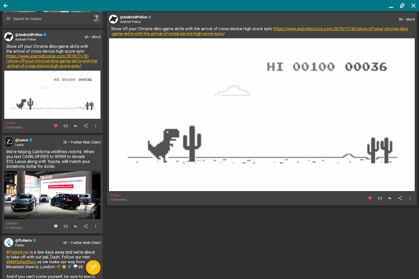Click '5h • Twitter Web Client' on Lexus tweet
Viewport: 419px width, 279px height.
pyautogui.click(x=82, y=142)
